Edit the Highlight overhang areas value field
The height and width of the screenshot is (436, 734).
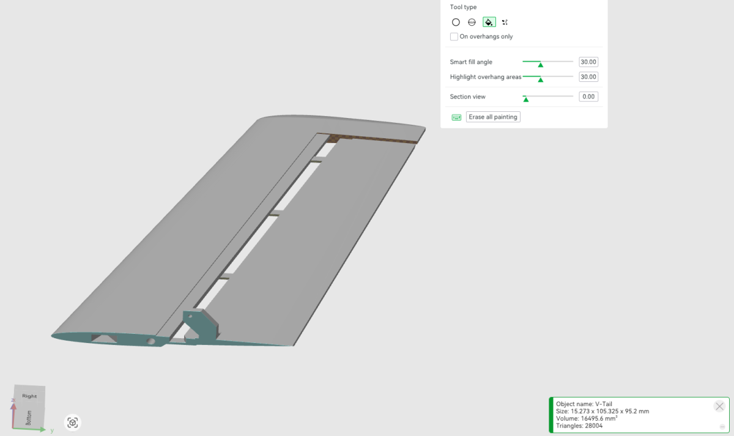pos(588,77)
